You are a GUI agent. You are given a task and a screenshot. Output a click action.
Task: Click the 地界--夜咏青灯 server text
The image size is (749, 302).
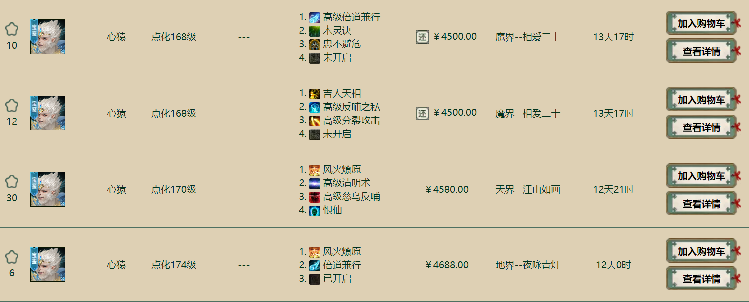pyautogui.click(x=527, y=265)
